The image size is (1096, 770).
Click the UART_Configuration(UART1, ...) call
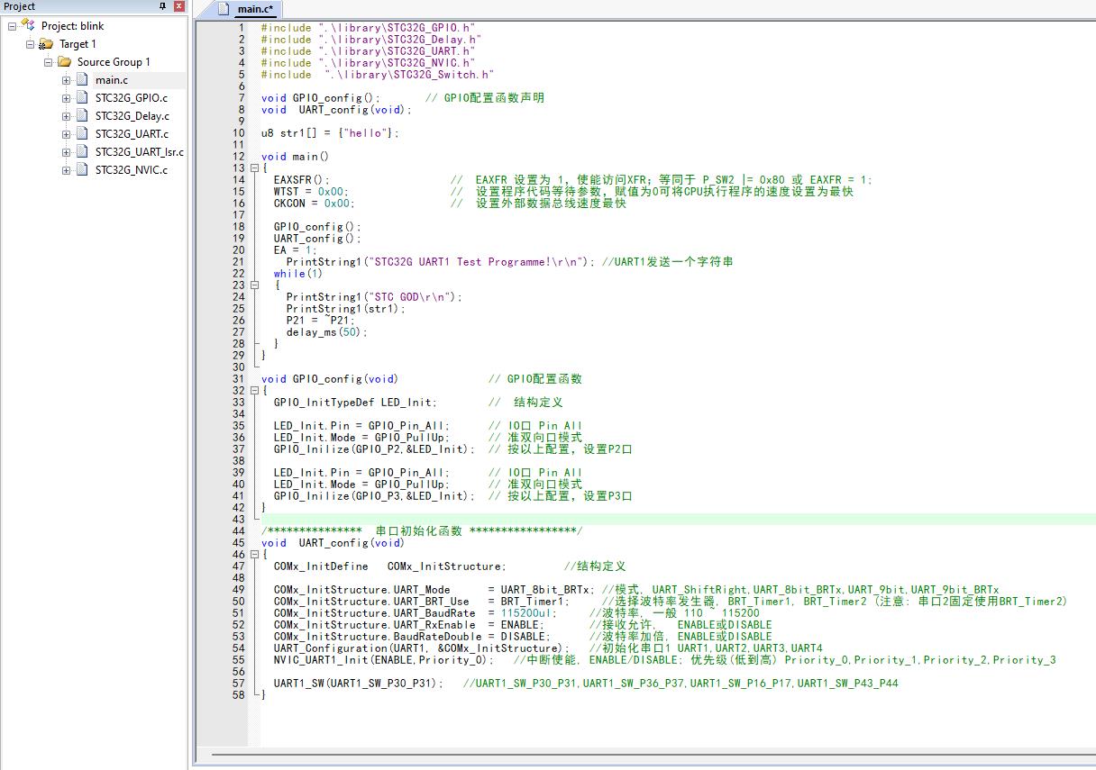421,648
